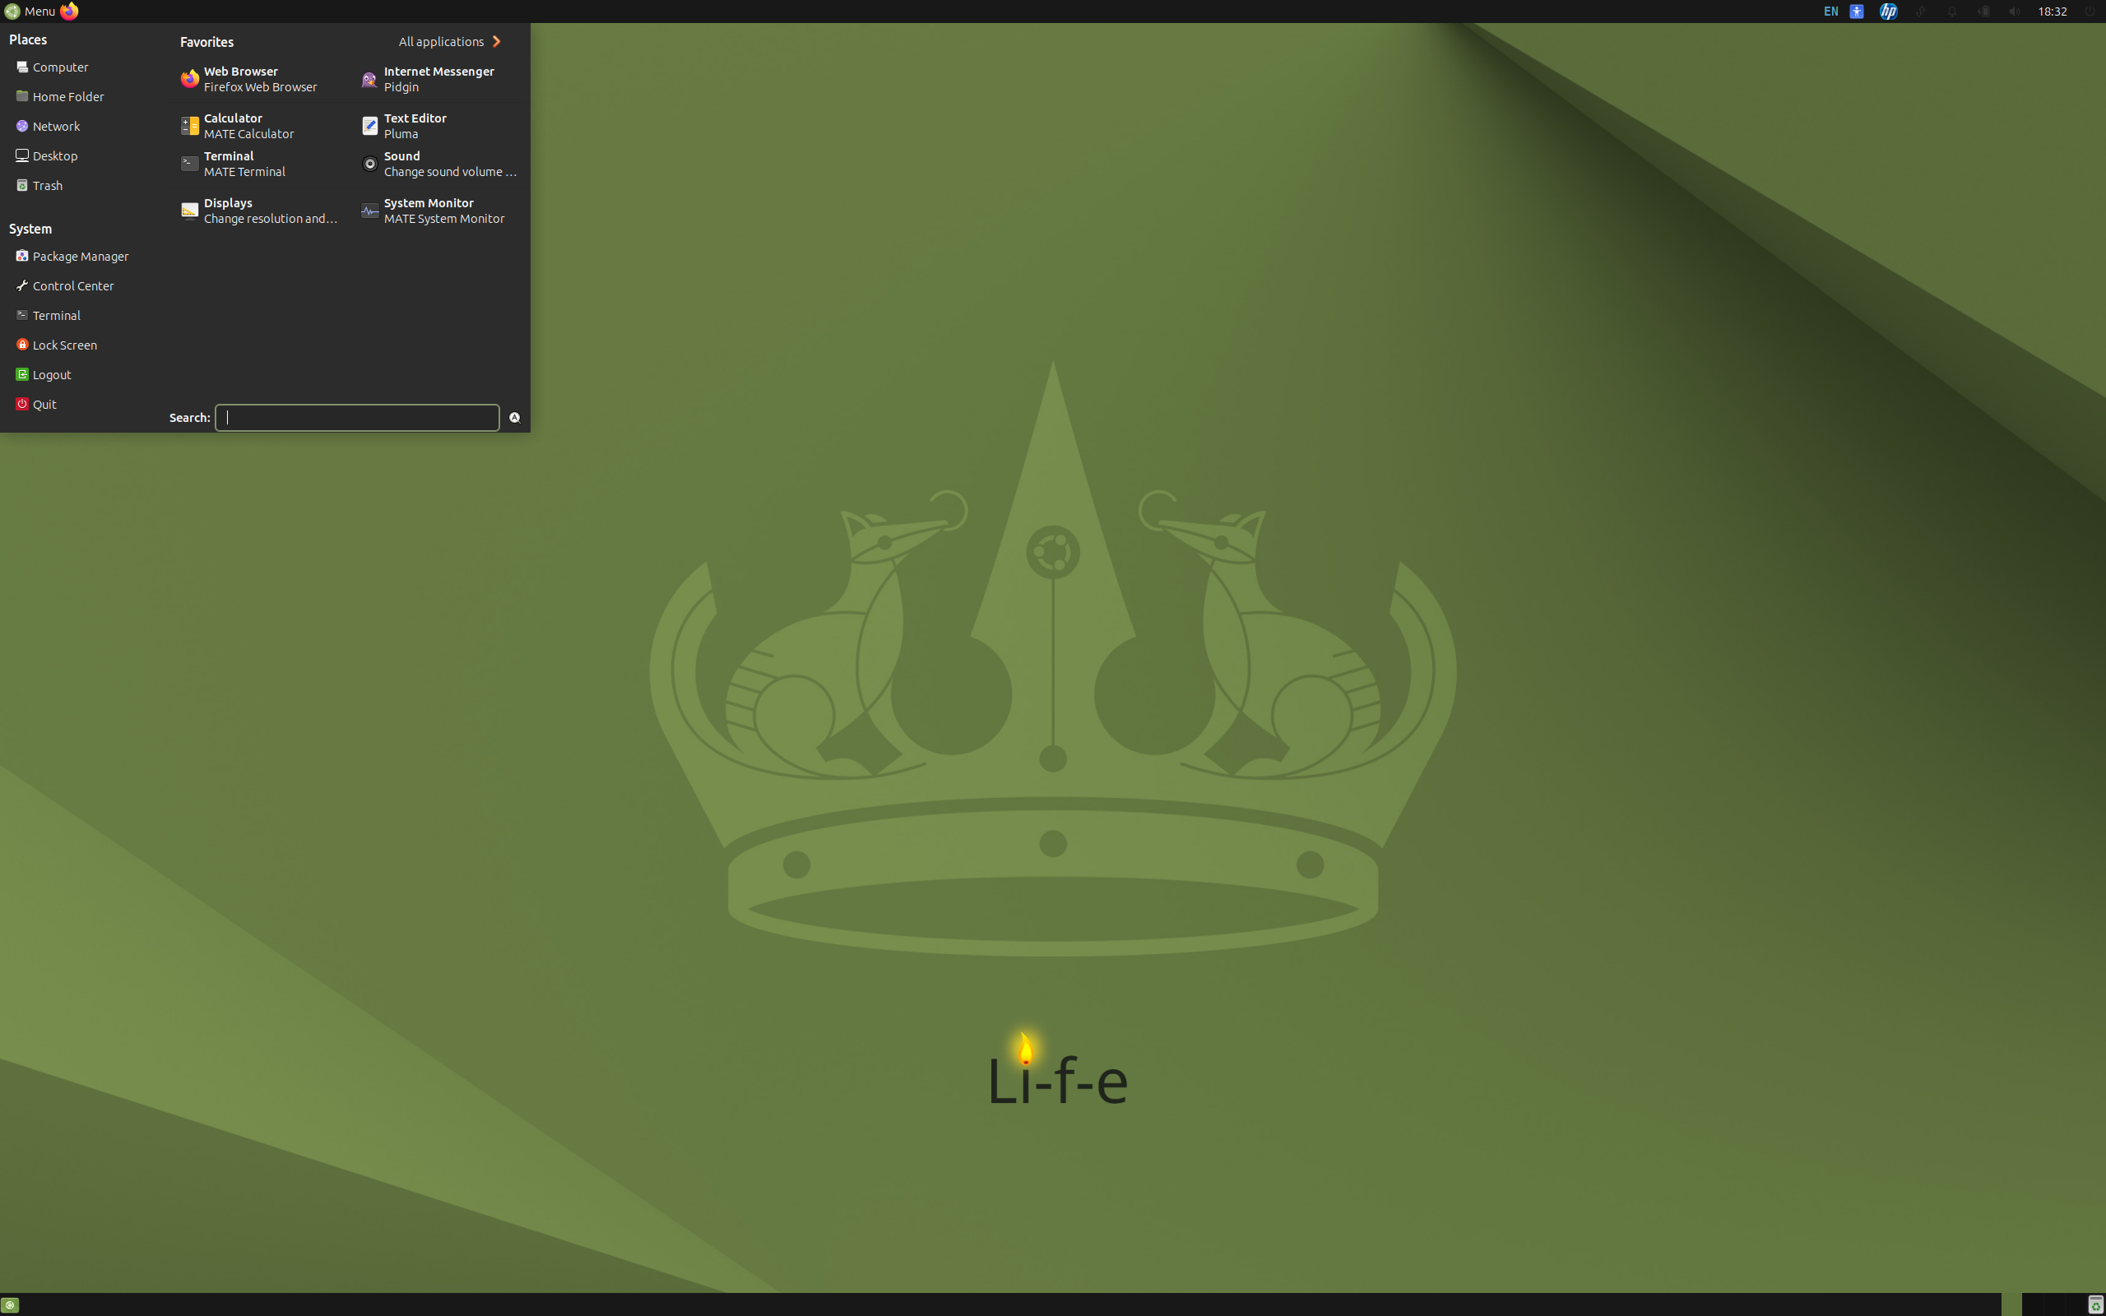2106x1316 pixels.
Task: Open notifications bell indicator
Action: tap(1952, 12)
